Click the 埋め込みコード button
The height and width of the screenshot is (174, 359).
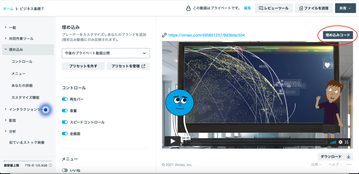pos(338,35)
